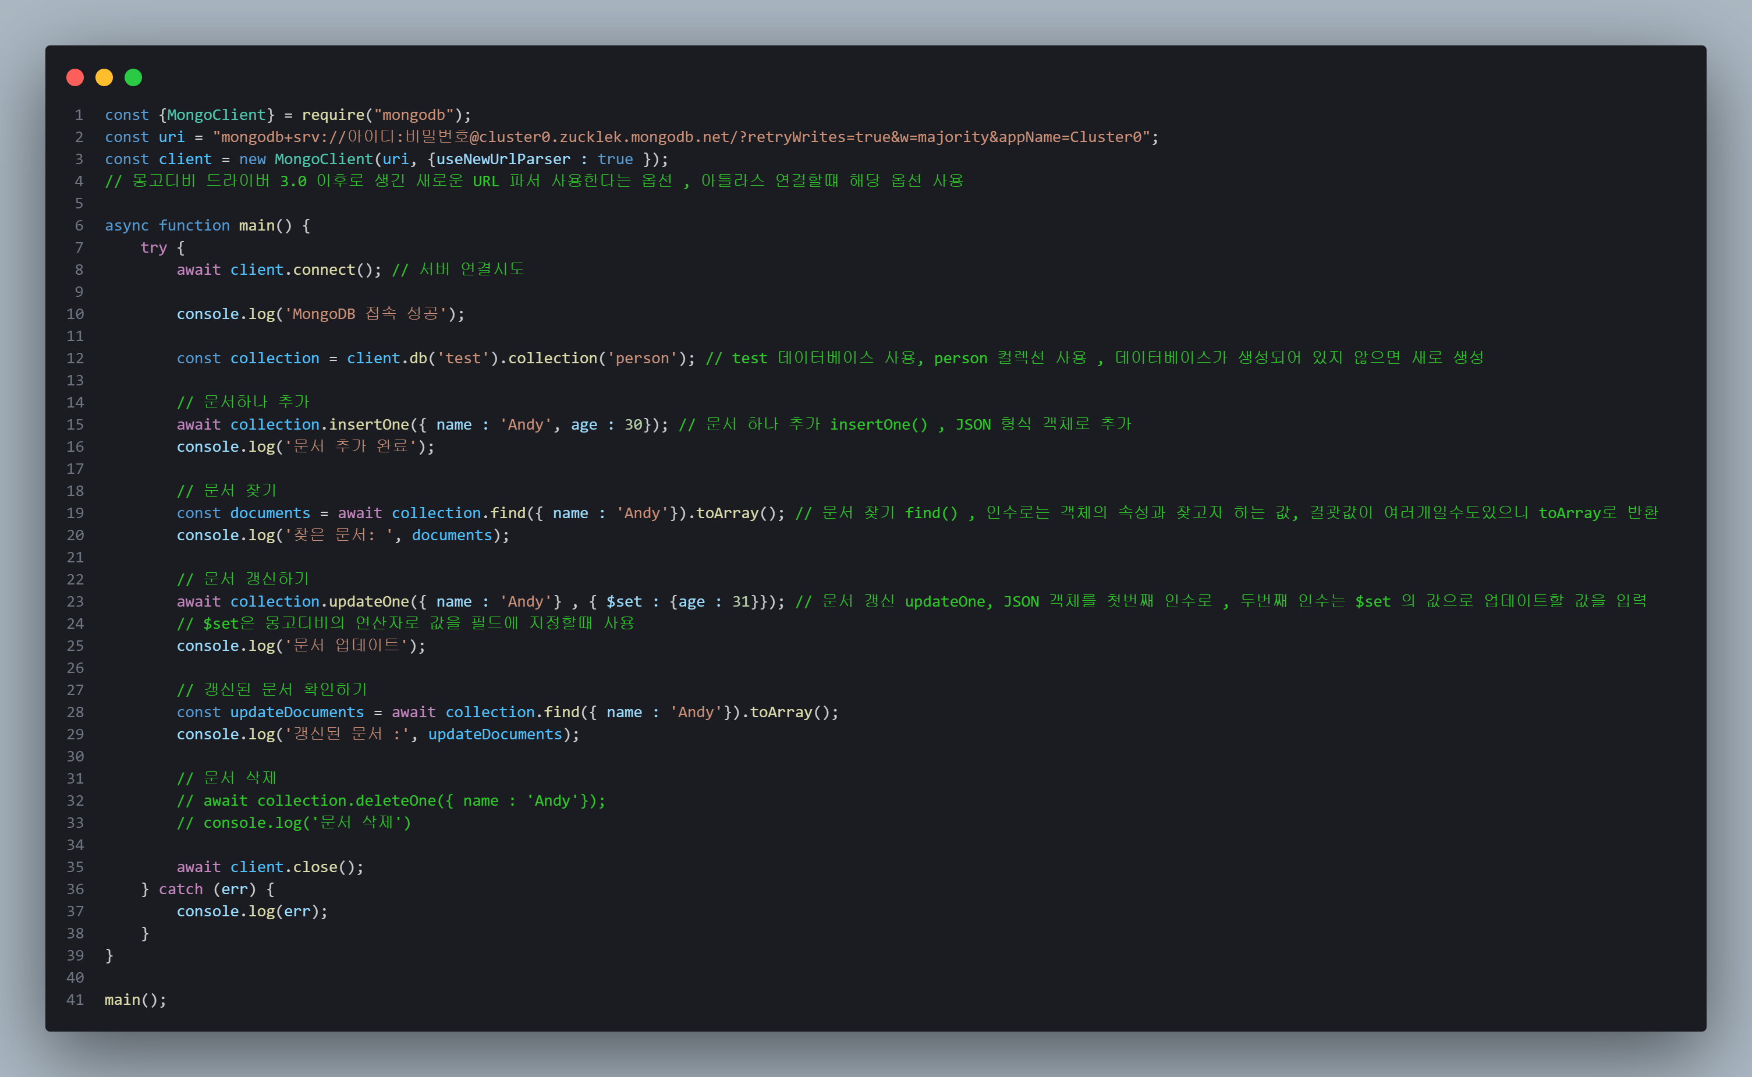Screen dimensions: 1752x1077
Task: Click the '// 문서 찾기' comment on line 18
Action: pos(226,490)
